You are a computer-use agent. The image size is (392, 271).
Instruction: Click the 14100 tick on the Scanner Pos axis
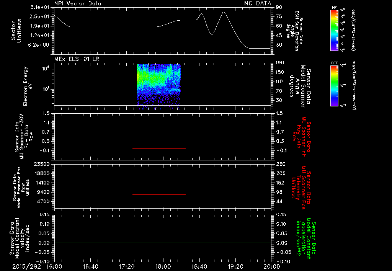click(42, 183)
